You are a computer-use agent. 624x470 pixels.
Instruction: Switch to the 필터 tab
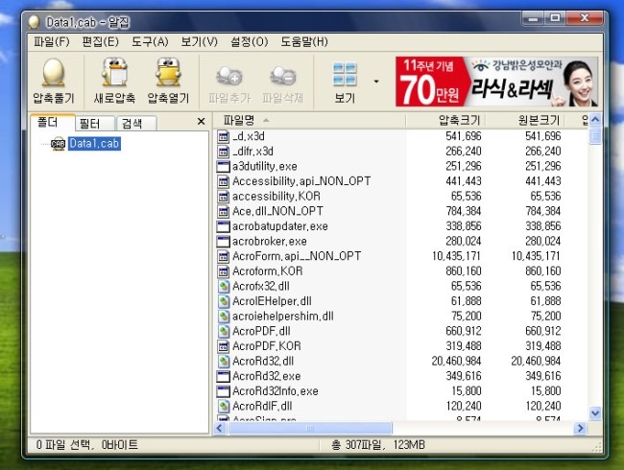89,123
